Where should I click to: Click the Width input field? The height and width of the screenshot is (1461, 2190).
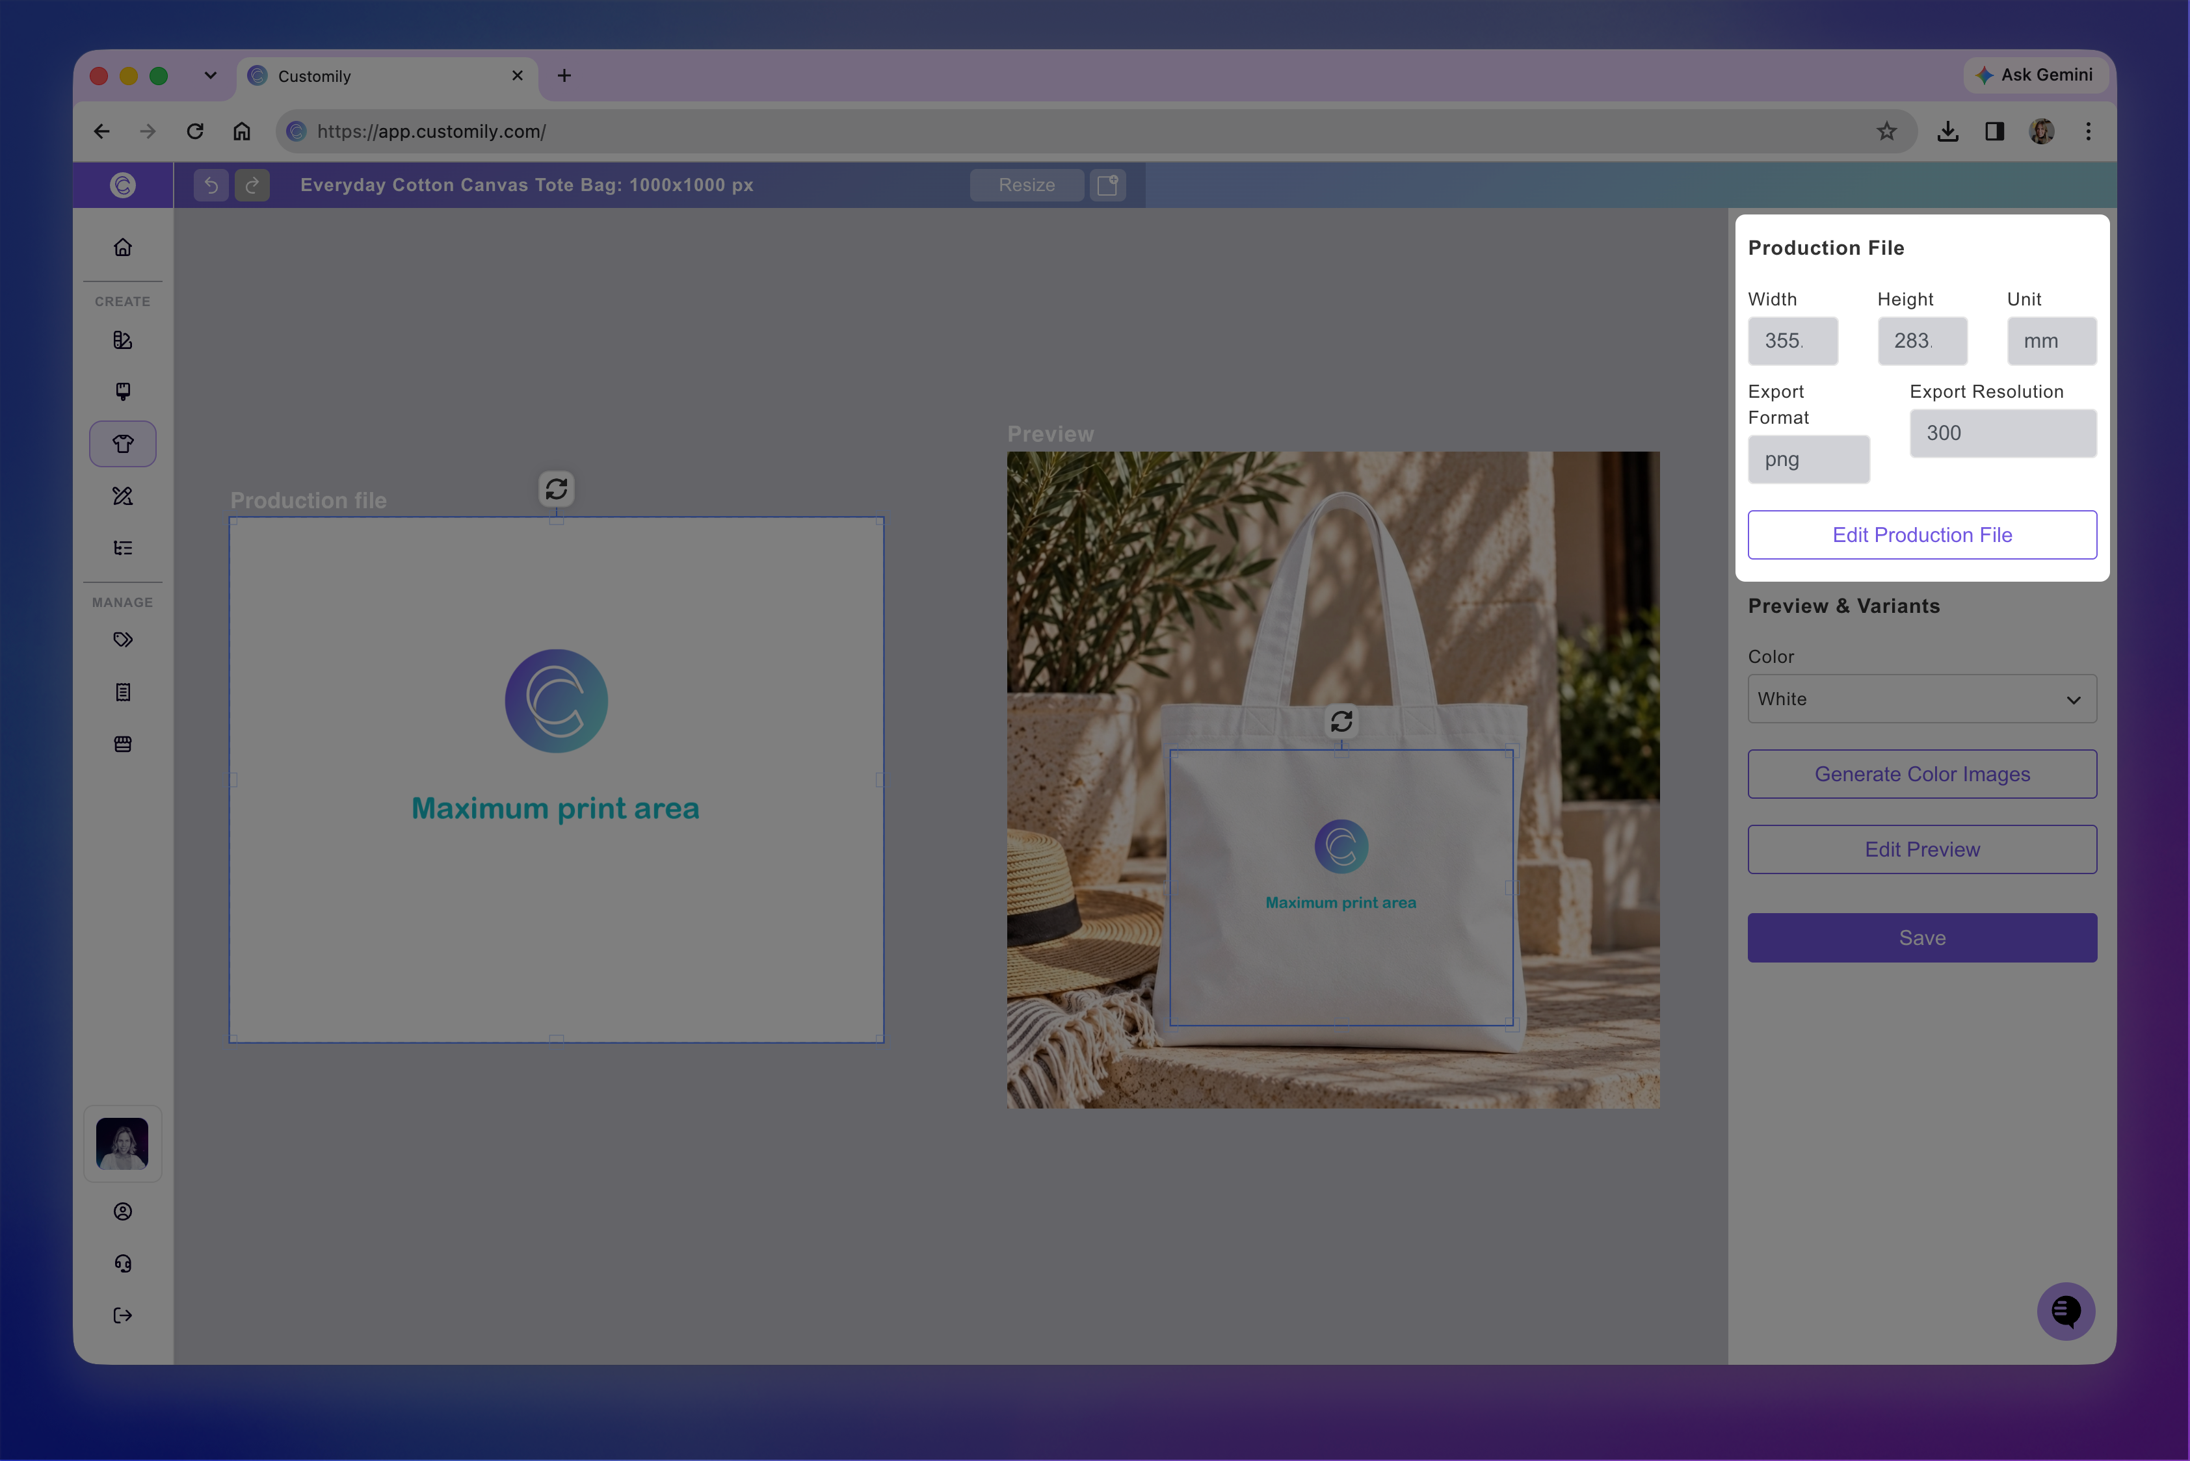(1793, 341)
